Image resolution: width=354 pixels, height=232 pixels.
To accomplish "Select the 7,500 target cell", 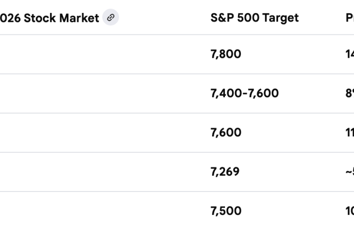I will [225, 211].
